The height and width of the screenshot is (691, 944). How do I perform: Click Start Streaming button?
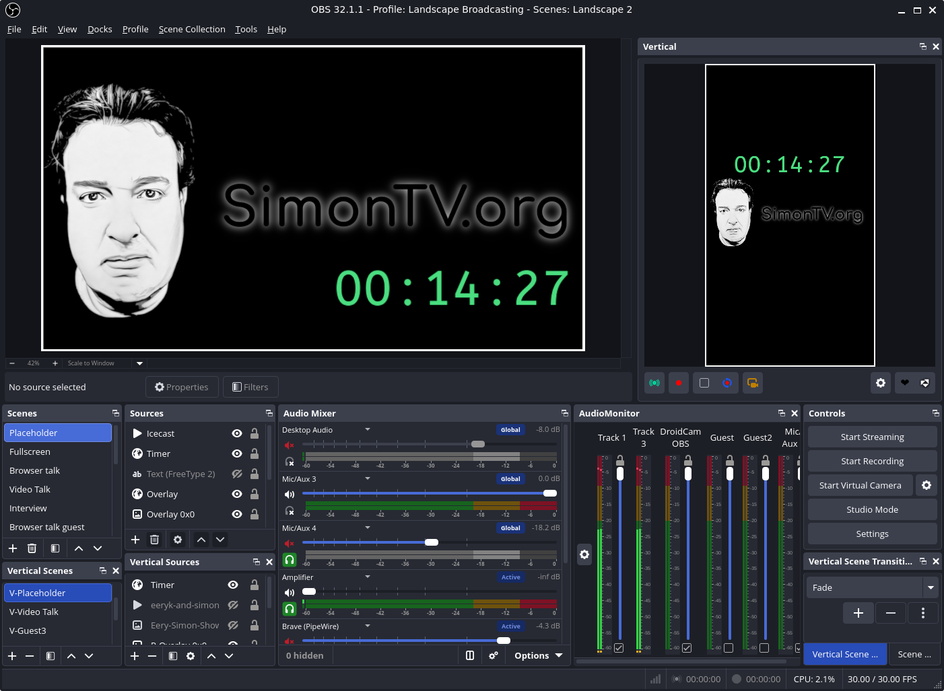[x=873, y=437]
